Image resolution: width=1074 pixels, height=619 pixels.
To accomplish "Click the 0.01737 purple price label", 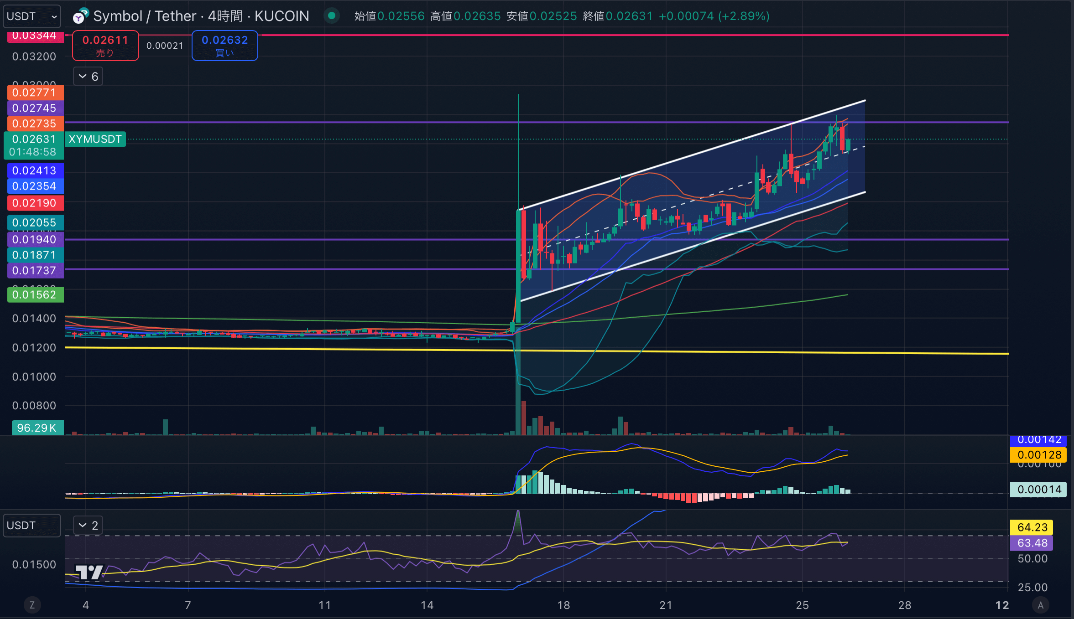I will 35,270.
